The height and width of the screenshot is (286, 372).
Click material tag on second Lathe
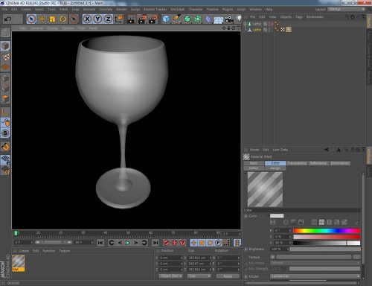289,30
